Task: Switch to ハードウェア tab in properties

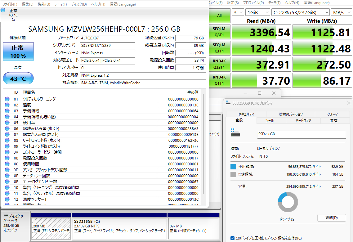Action: pyautogui.click(x=303, y=120)
